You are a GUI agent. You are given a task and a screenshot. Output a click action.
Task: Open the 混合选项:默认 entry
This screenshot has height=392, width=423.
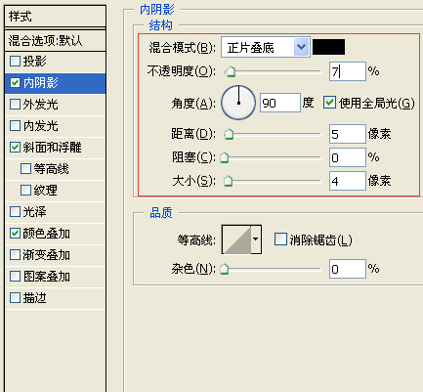click(x=56, y=41)
